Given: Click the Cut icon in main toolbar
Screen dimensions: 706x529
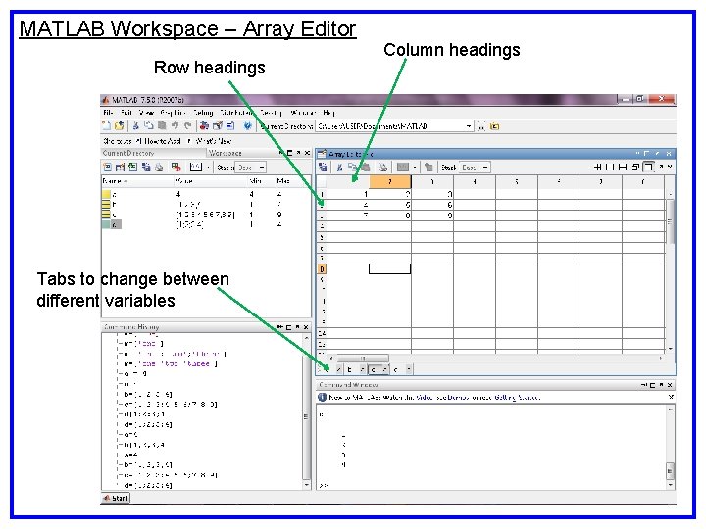Looking at the screenshot, I should tap(135, 126).
